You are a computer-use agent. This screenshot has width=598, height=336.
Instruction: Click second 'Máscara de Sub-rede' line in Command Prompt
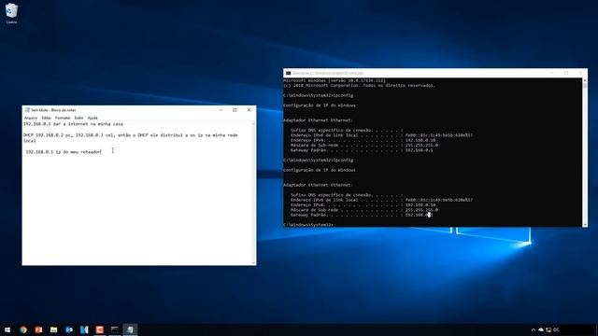tap(363, 210)
